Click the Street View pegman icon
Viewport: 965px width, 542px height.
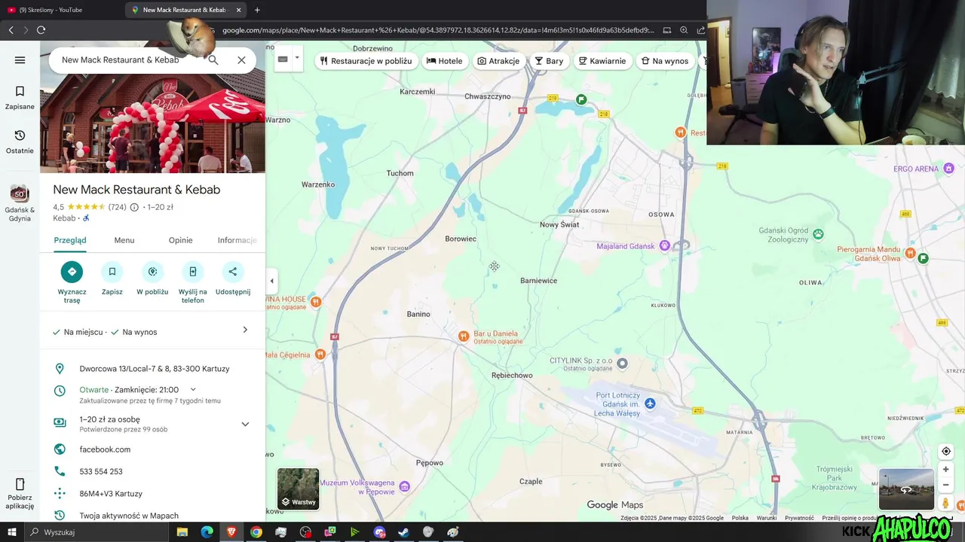point(945,503)
